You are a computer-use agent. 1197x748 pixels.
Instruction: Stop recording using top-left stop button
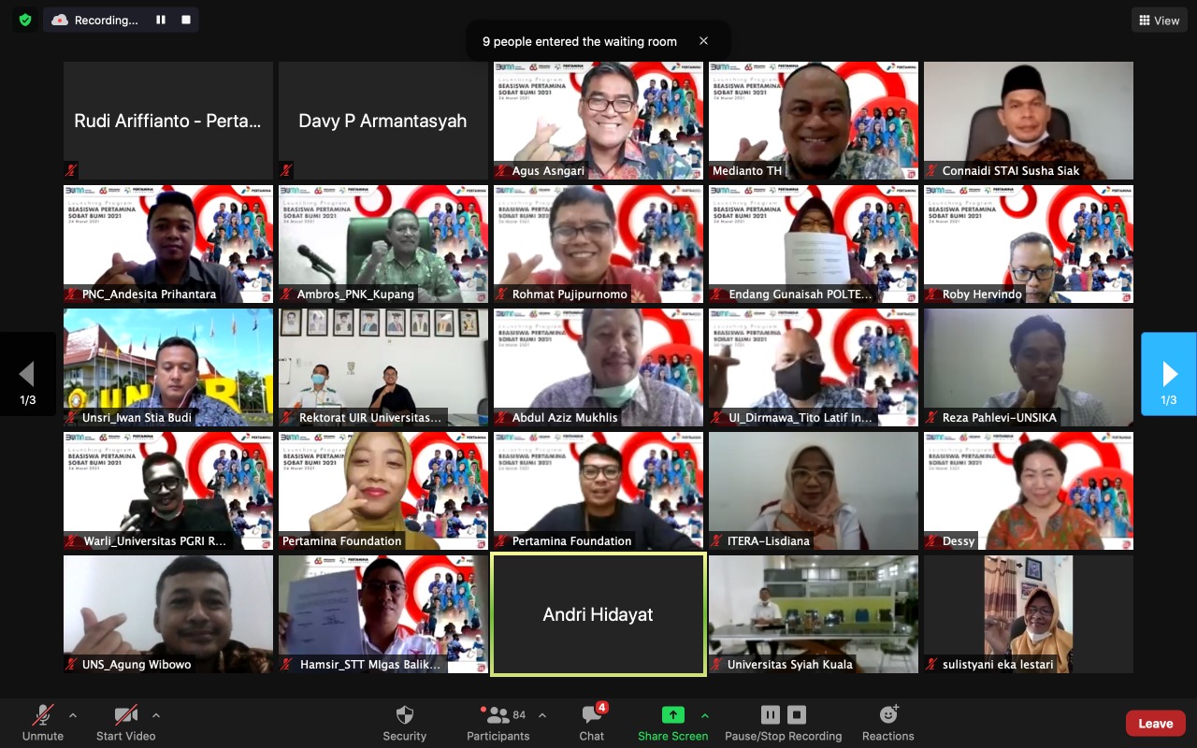[186, 20]
